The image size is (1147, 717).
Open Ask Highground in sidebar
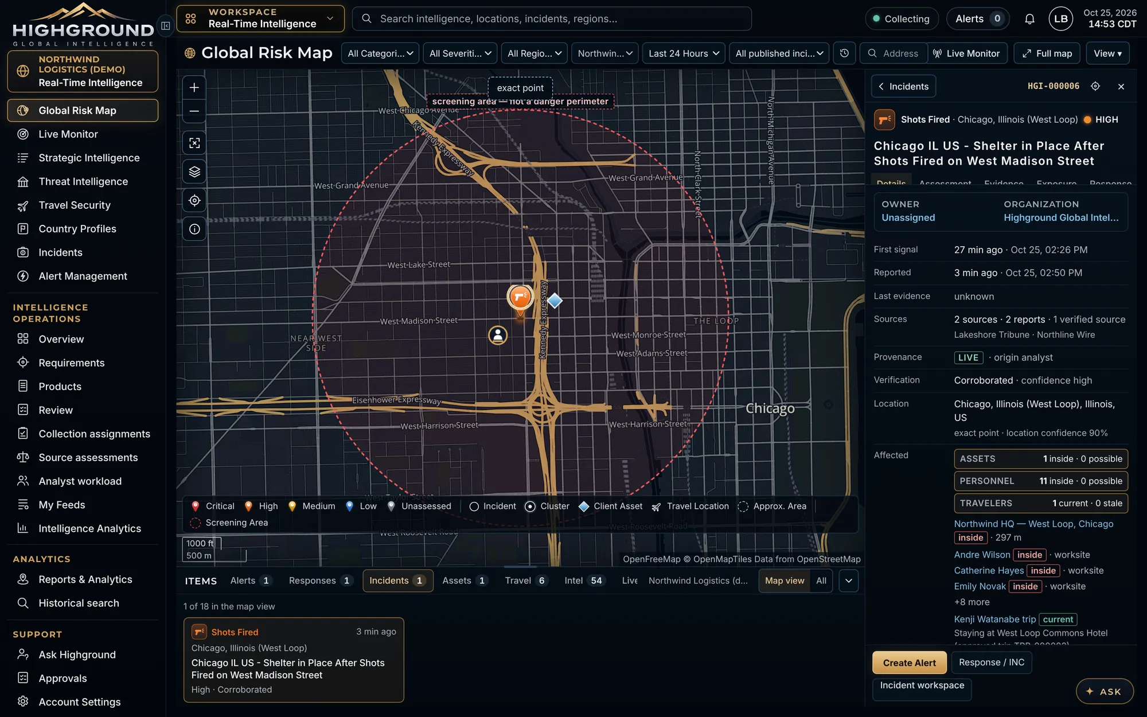click(x=82, y=654)
